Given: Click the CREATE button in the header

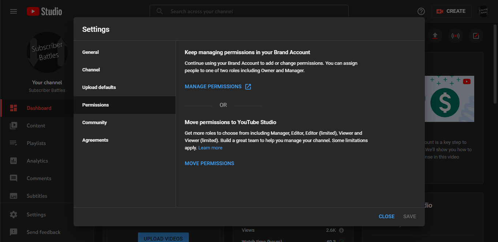Looking at the screenshot, I should [452, 11].
